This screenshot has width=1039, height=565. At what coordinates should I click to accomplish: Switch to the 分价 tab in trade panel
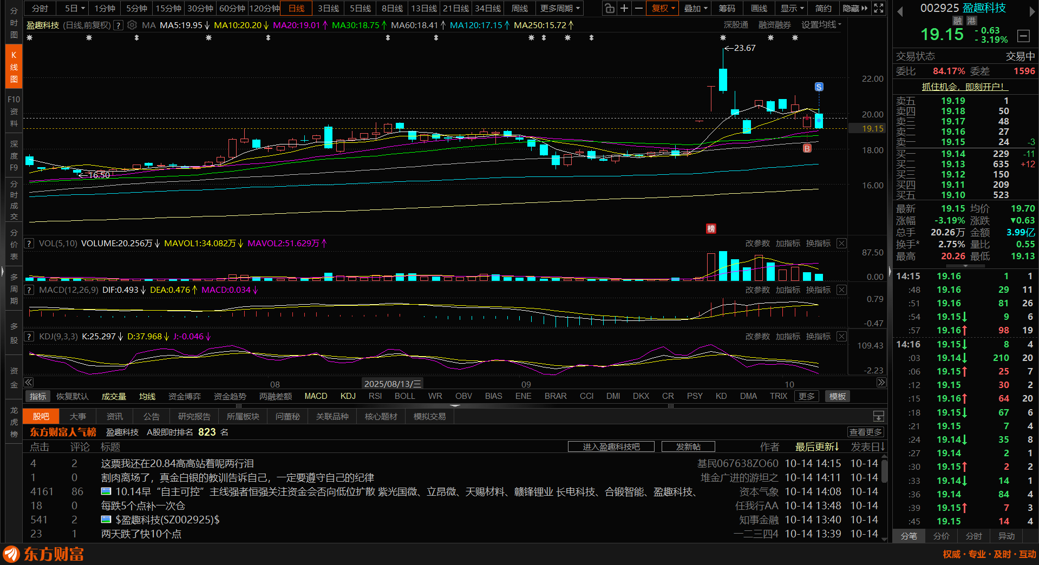[x=942, y=536]
